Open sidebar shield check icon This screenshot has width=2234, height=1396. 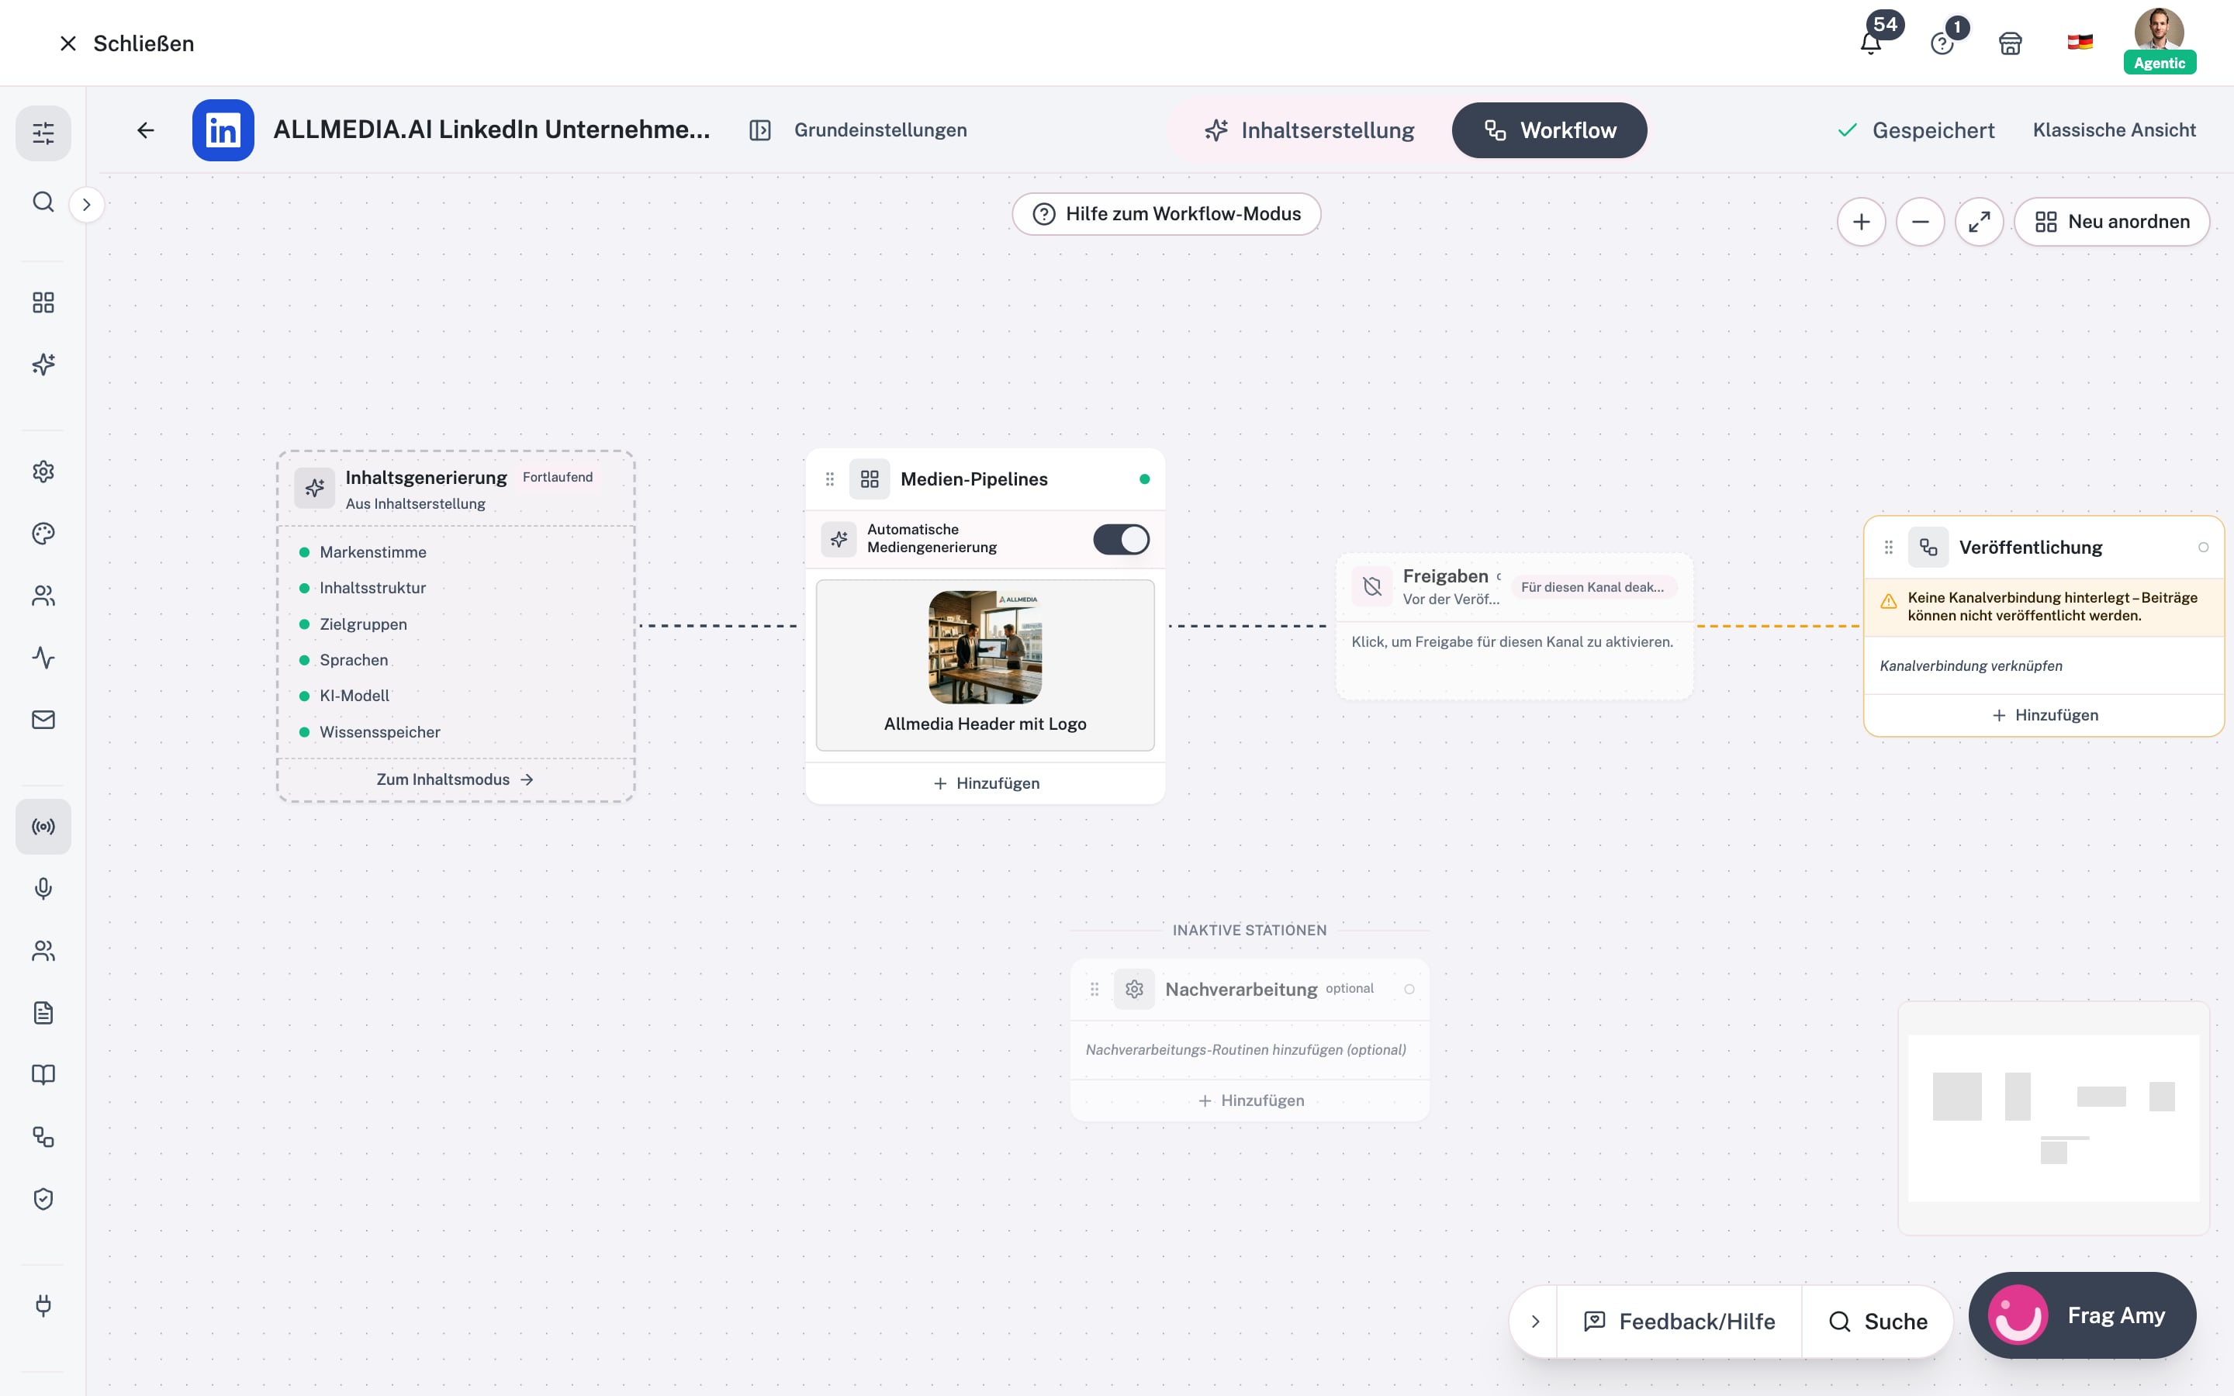click(x=43, y=1198)
